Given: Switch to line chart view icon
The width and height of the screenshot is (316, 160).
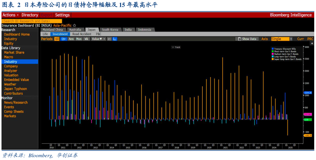Looking at the screenshot, I should (x=109, y=39).
